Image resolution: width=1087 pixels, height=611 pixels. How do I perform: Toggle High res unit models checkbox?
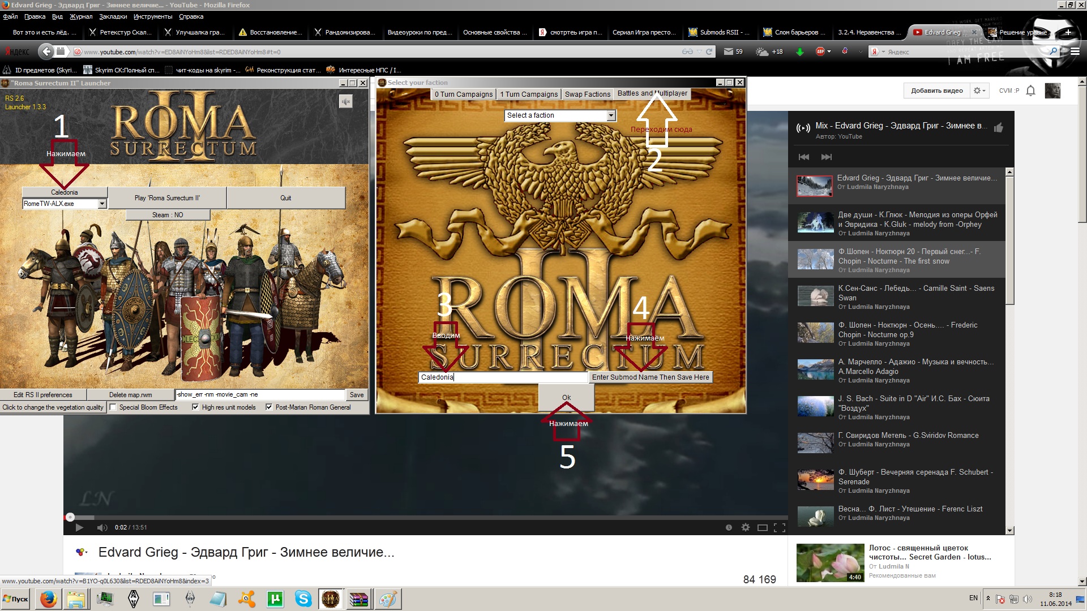pyautogui.click(x=195, y=407)
